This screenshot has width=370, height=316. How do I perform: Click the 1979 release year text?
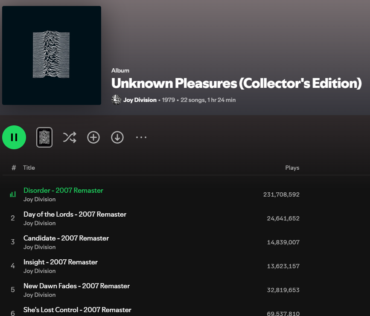[168, 100]
